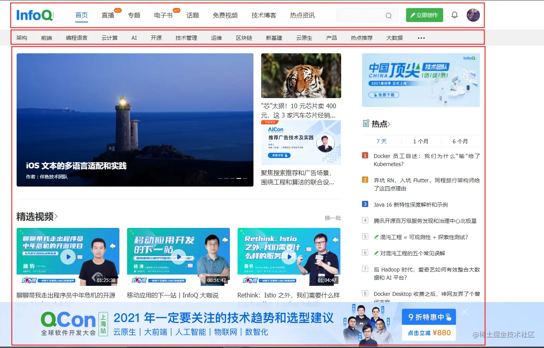Click the 9 折特惠中 banner badge
This screenshot has width=544, height=348.
point(429,317)
